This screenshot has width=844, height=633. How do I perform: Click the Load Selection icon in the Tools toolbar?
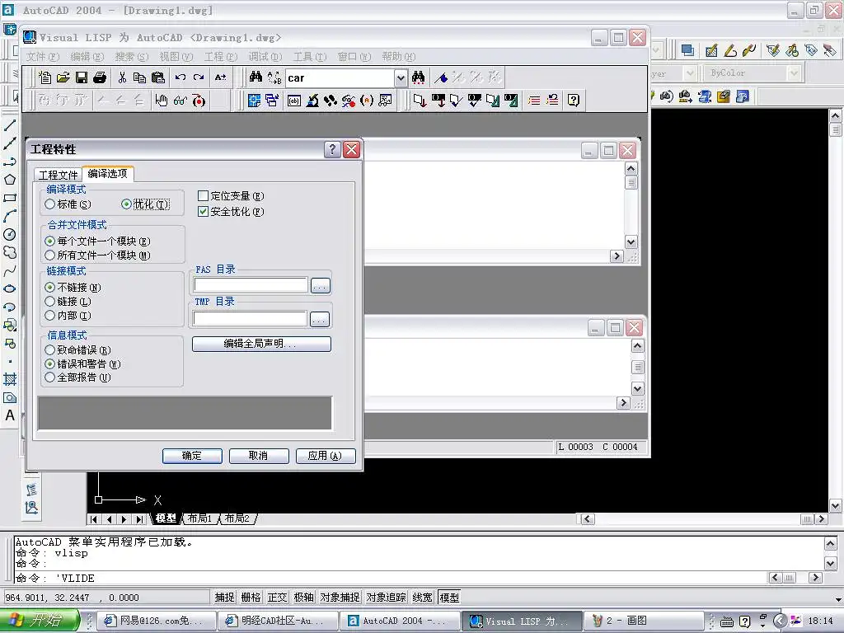tap(438, 100)
